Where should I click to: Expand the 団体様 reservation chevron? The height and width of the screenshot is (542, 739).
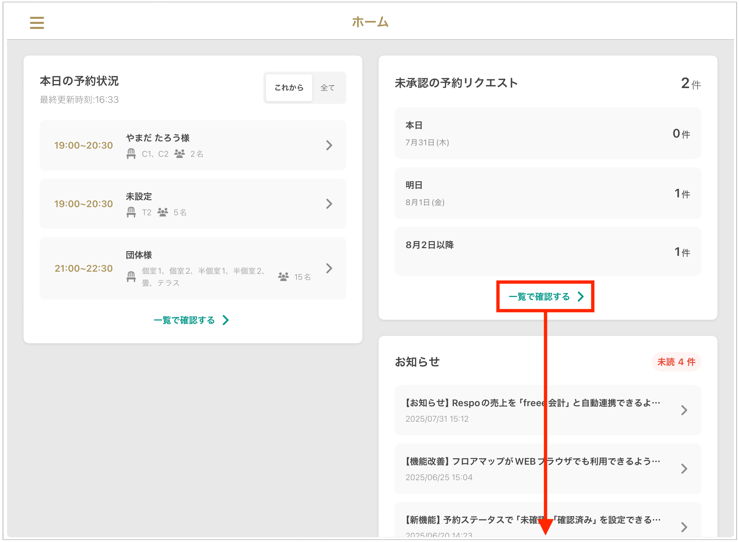(x=329, y=268)
